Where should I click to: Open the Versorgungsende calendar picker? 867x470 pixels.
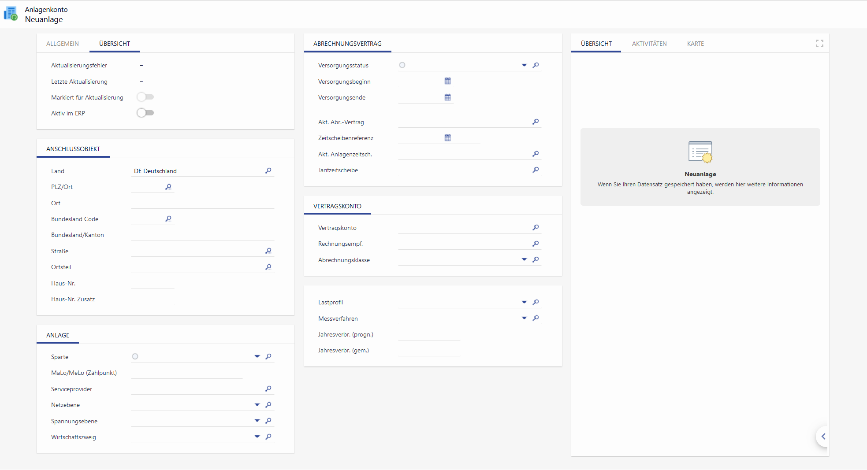pyautogui.click(x=447, y=97)
